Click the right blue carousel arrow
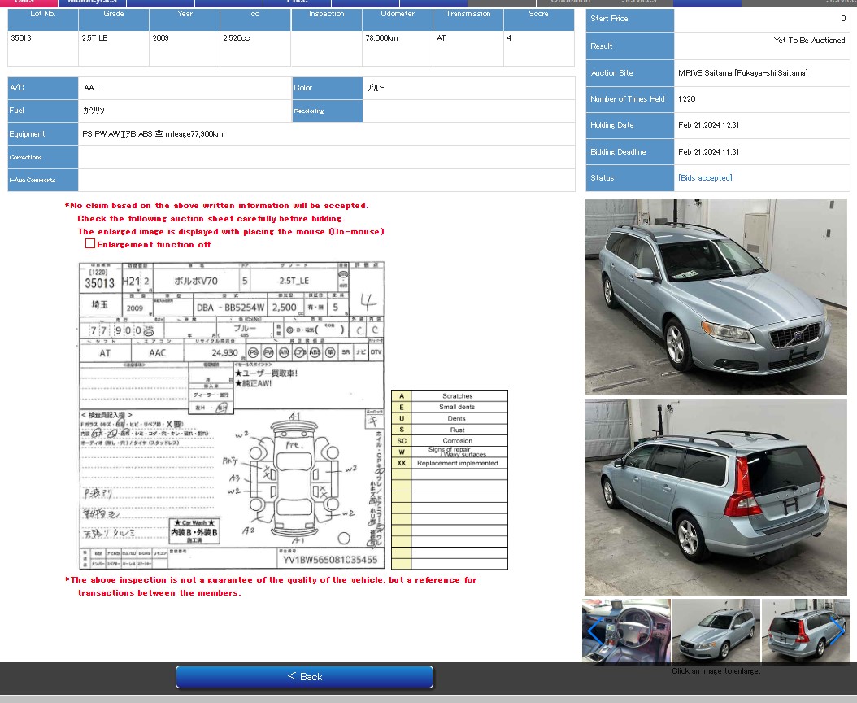The width and height of the screenshot is (857, 703). 837,632
